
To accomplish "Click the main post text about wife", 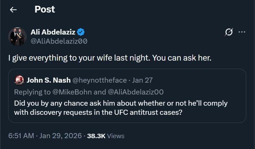I will [110, 58].
